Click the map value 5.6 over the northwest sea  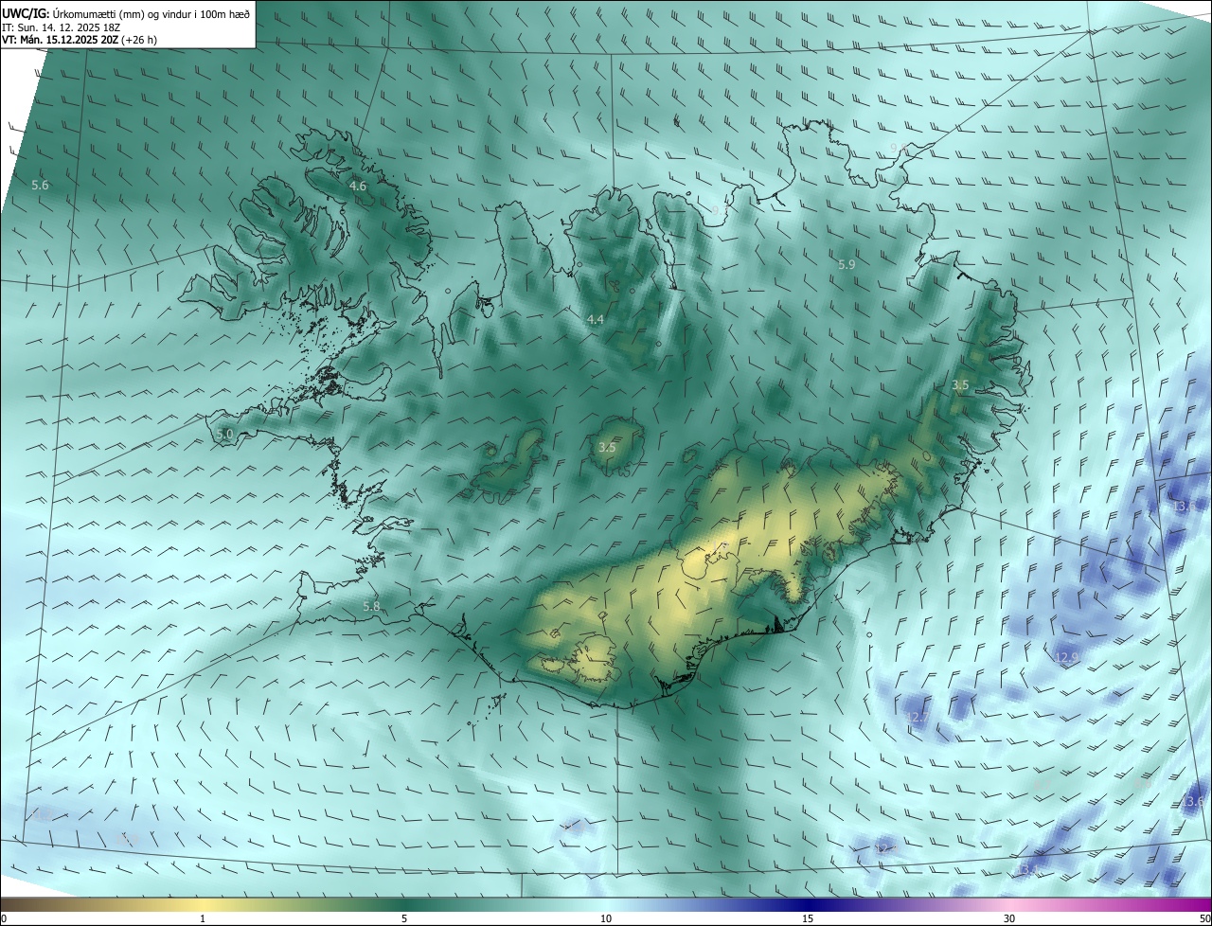tap(40, 186)
